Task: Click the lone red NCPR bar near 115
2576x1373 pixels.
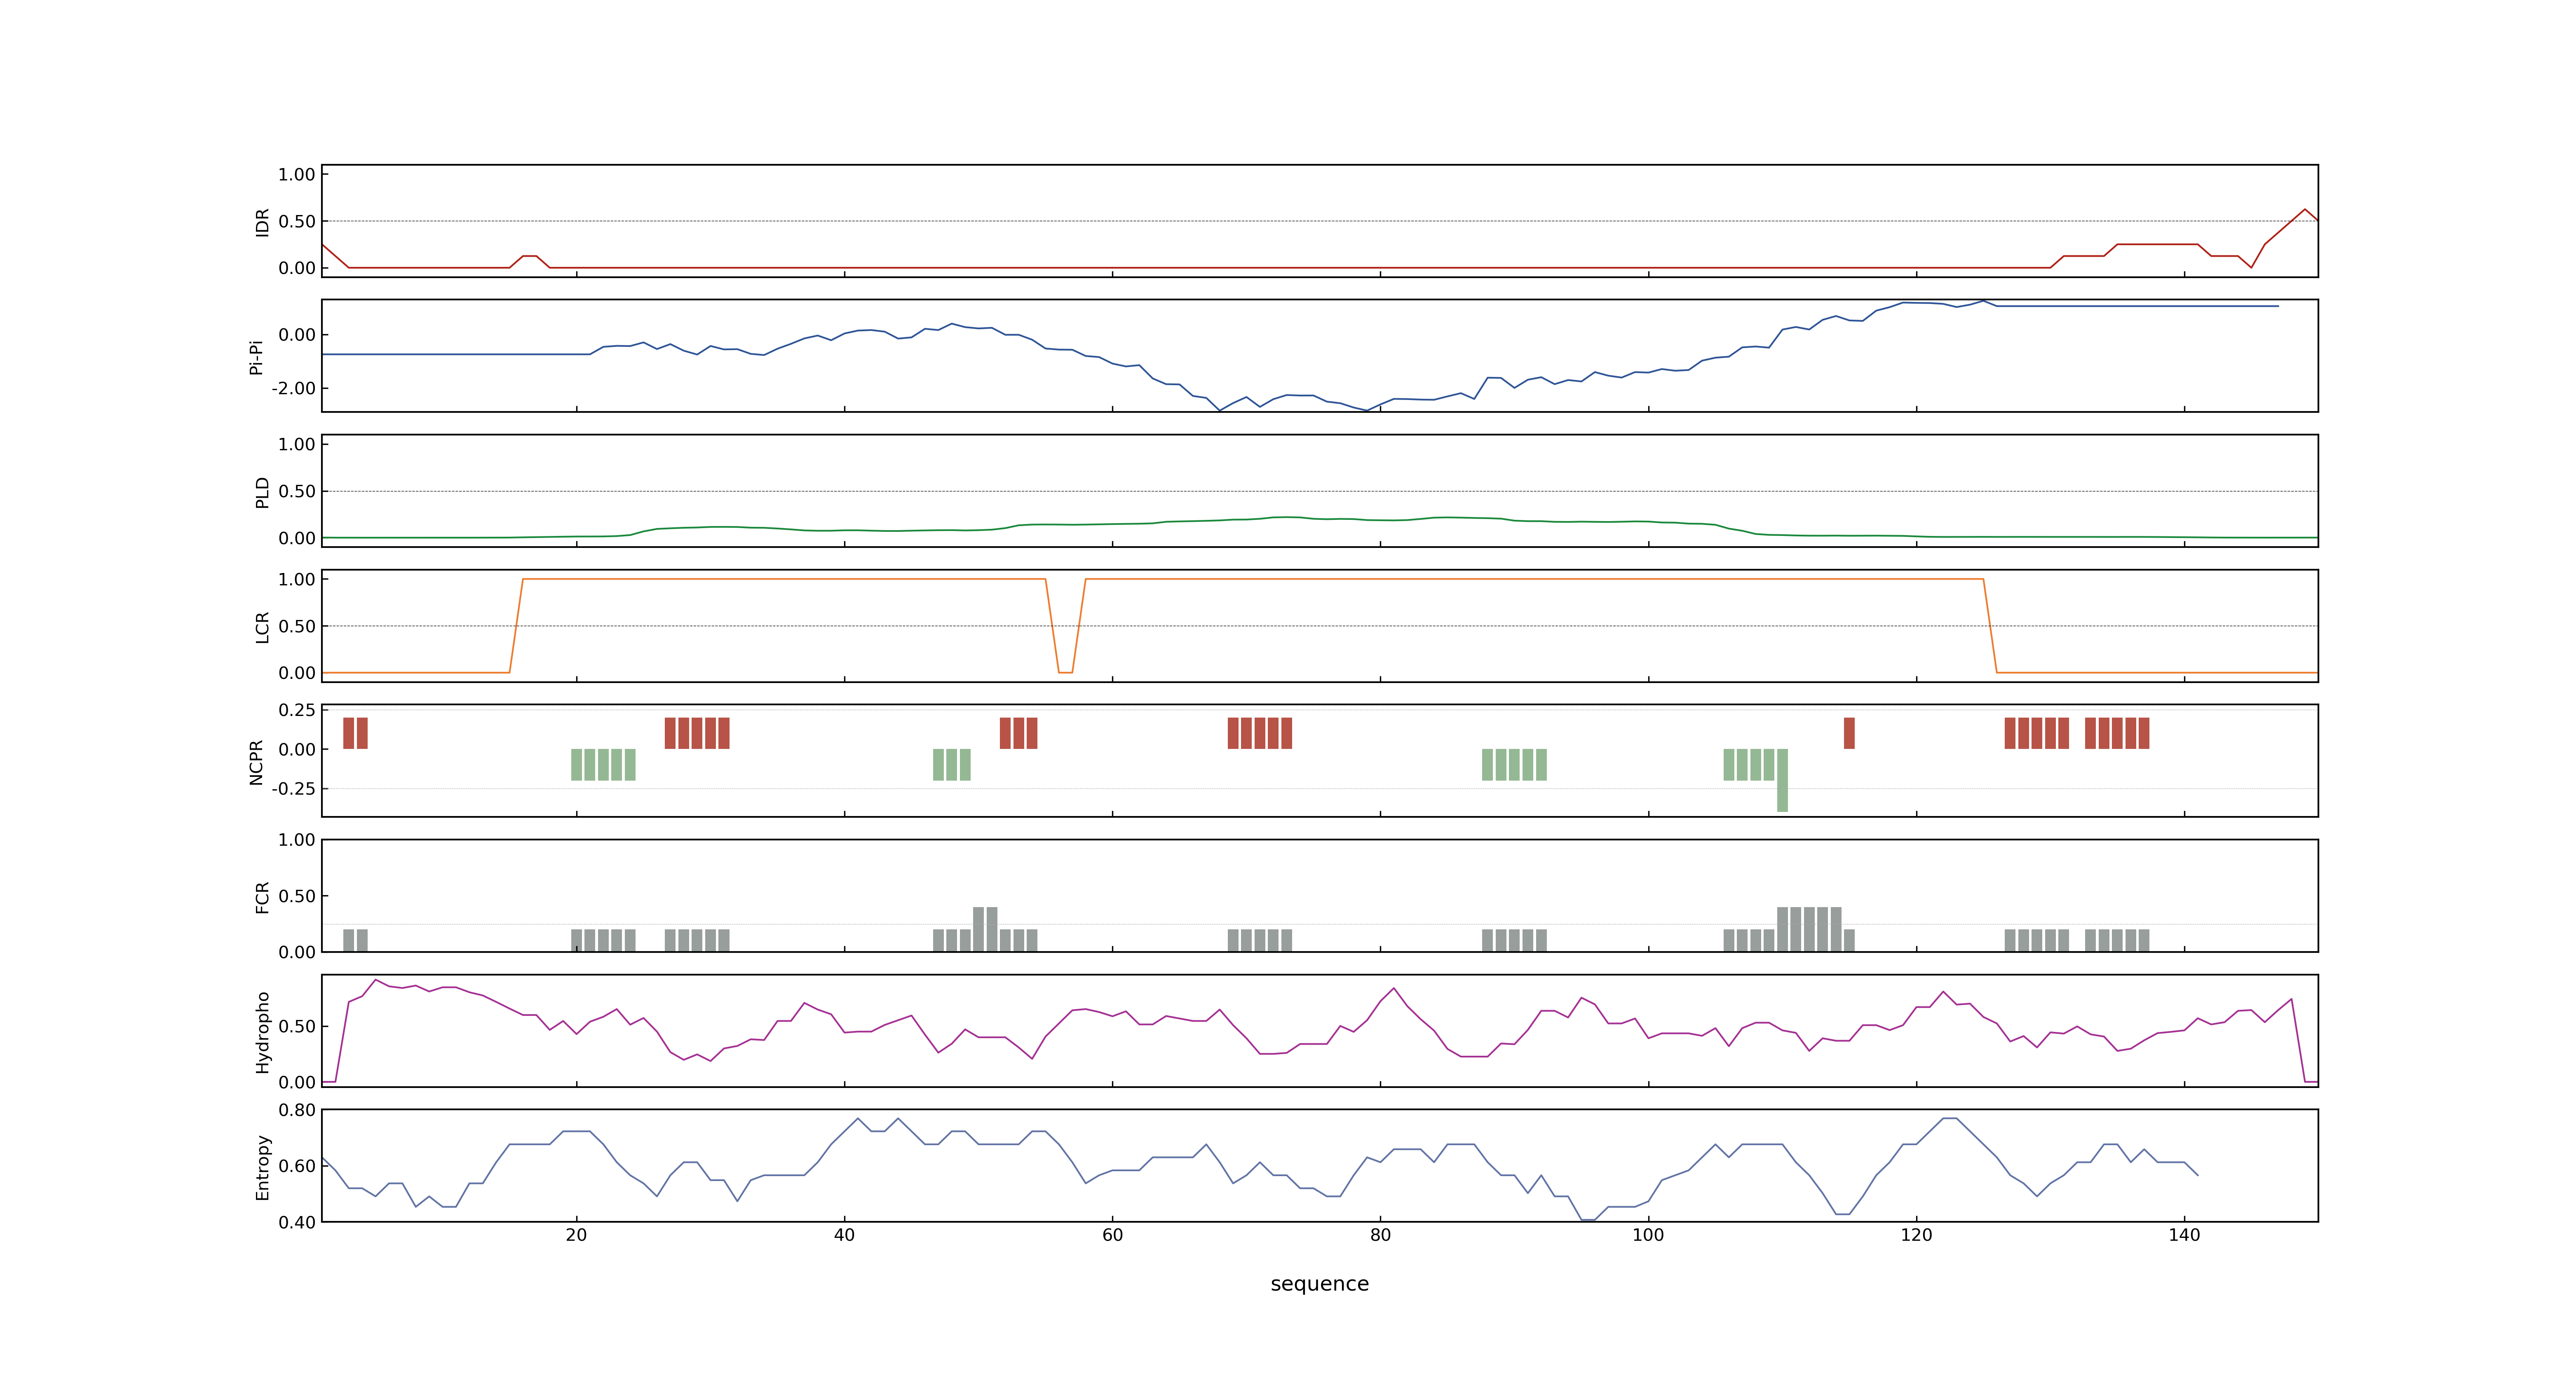Action: (1849, 734)
